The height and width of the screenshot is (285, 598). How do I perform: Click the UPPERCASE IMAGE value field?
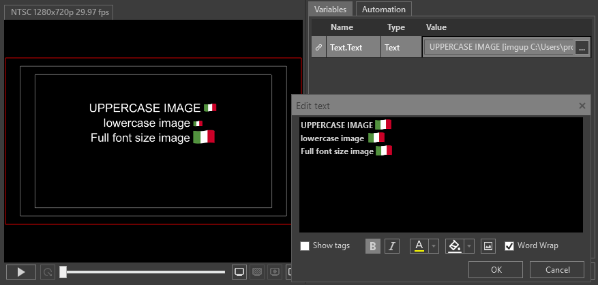coord(498,47)
